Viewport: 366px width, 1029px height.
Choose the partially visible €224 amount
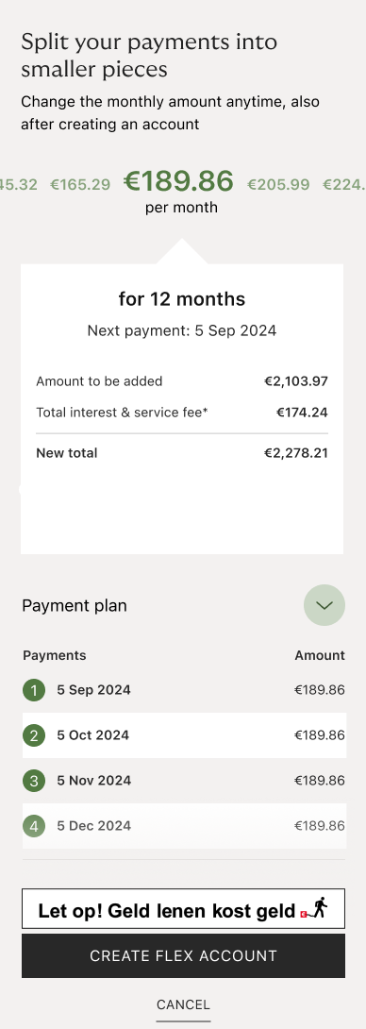pos(344,185)
